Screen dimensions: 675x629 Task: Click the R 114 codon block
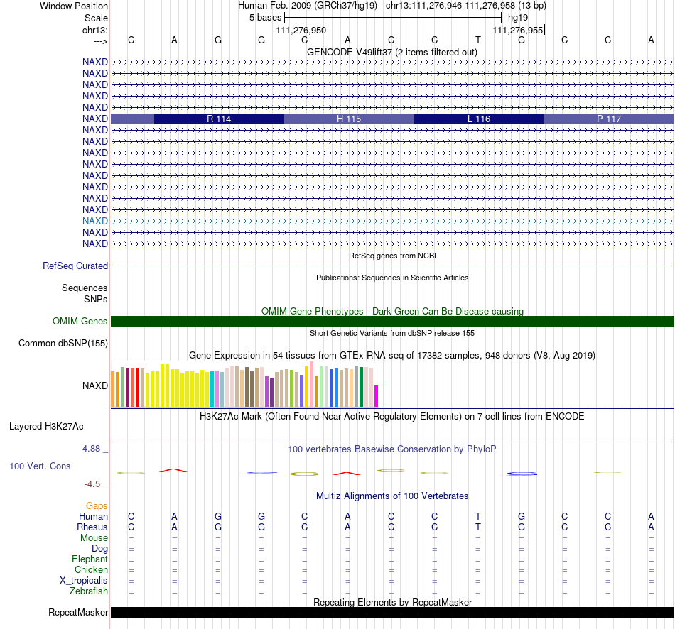[219, 119]
